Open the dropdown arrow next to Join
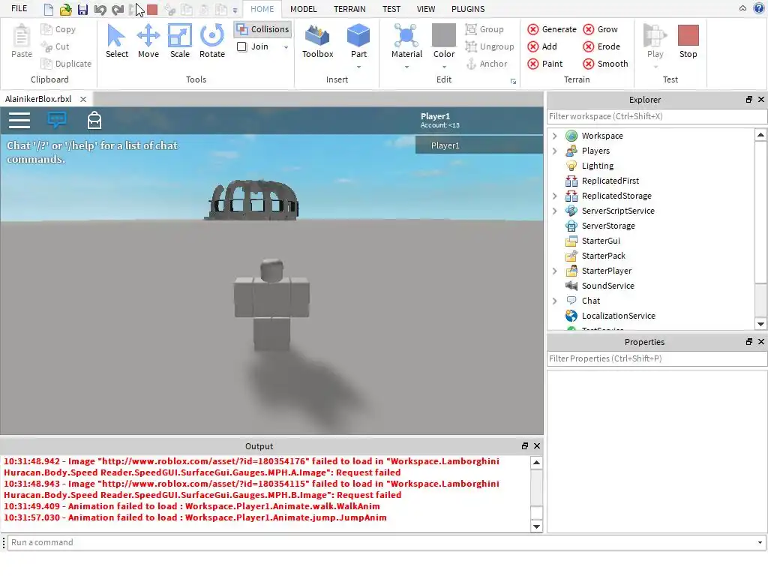768x576 pixels. 286,47
